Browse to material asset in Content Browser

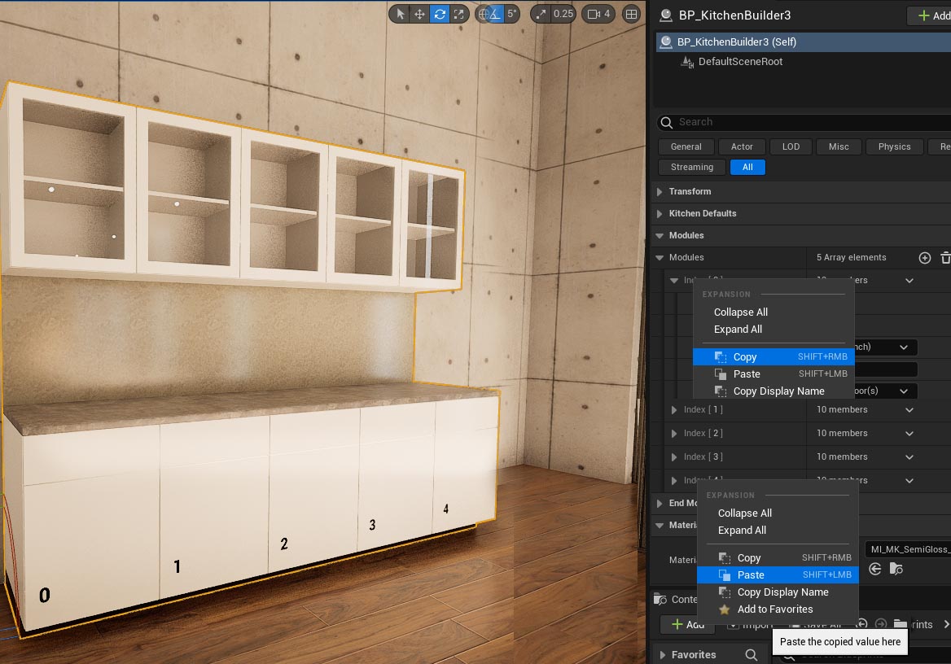896,569
